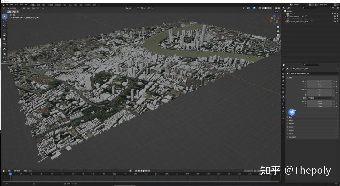Select the Move tool in the left toolbar
Image resolution: width=340 pixels, height=186 pixels.
click(x=5, y=25)
